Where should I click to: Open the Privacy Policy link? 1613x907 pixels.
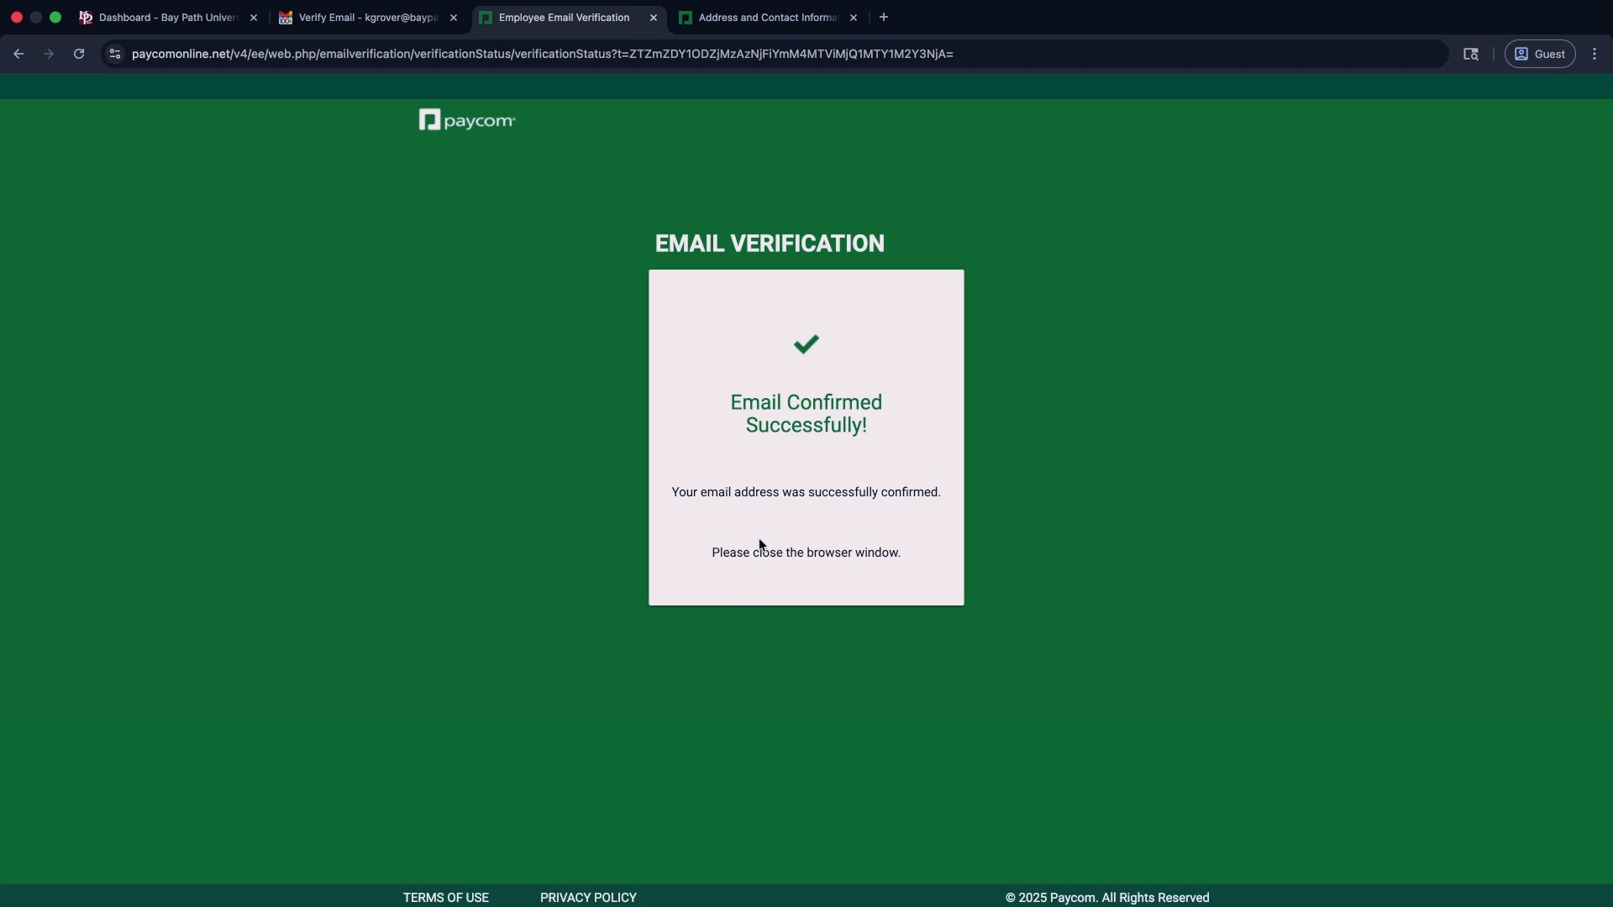pyautogui.click(x=588, y=897)
